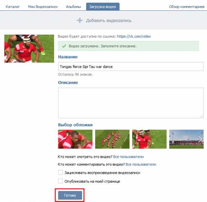Viewport: 207px width, 202px height.
Task: Open the Мои Видеозаписи tab
Action: 43,7
